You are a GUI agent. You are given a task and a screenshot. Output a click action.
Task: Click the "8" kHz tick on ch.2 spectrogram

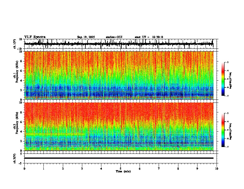coord(22,112)
